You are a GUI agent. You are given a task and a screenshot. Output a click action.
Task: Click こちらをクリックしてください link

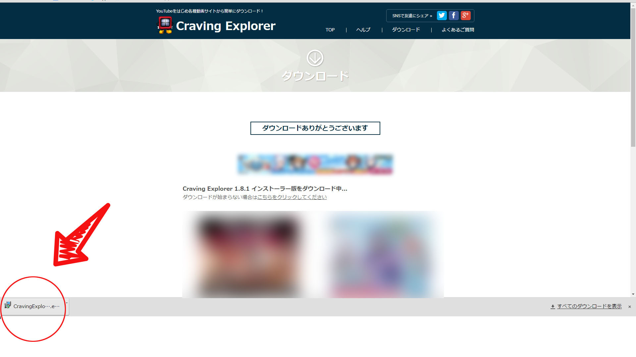point(292,197)
